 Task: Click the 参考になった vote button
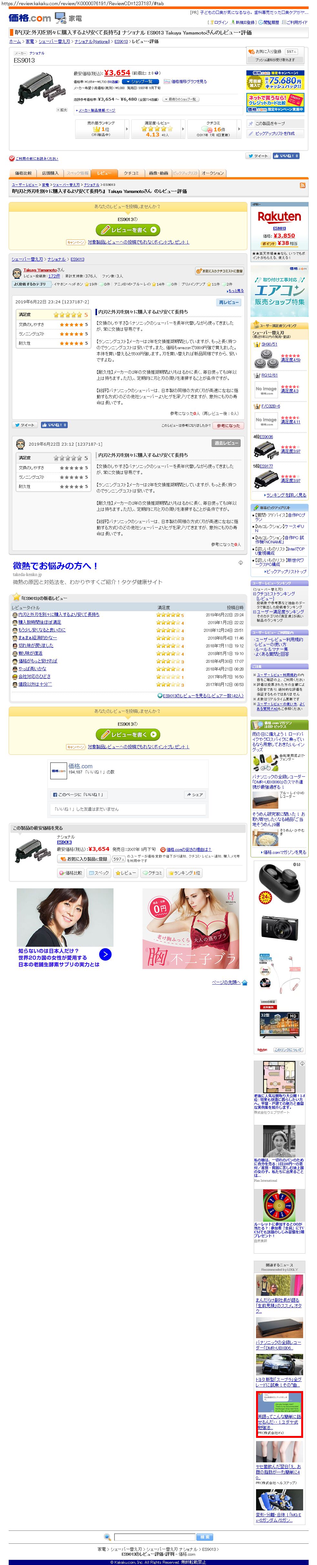point(228,425)
